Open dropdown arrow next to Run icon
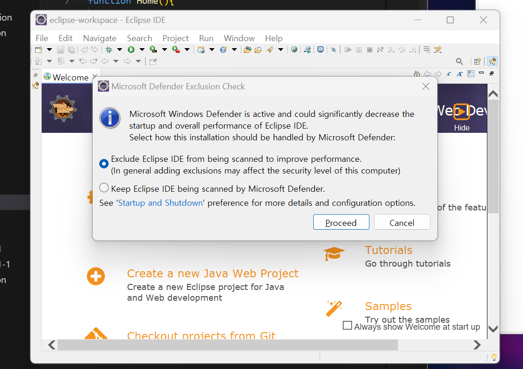The height and width of the screenshot is (369, 523). click(142, 50)
